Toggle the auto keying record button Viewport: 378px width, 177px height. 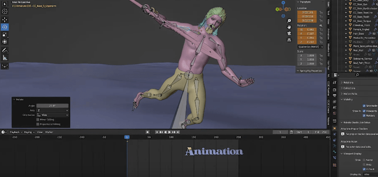(x=147, y=132)
